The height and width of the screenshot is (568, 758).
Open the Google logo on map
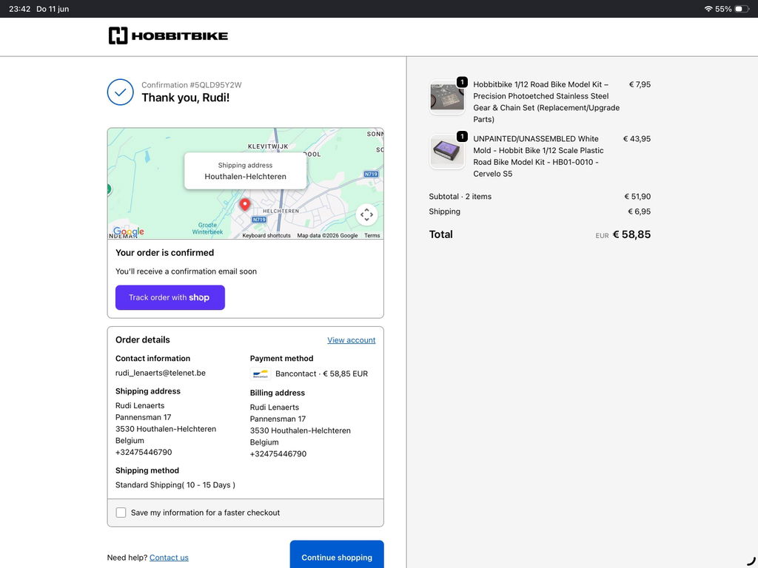pos(129,231)
